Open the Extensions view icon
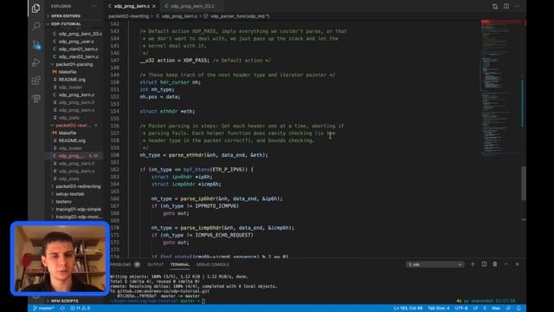Viewport: 554px width, 312px height. tap(35, 81)
